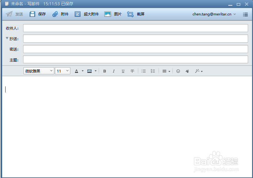Toggle strikethrough formatting
The width and height of the screenshot is (253, 178).
[132, 71]
